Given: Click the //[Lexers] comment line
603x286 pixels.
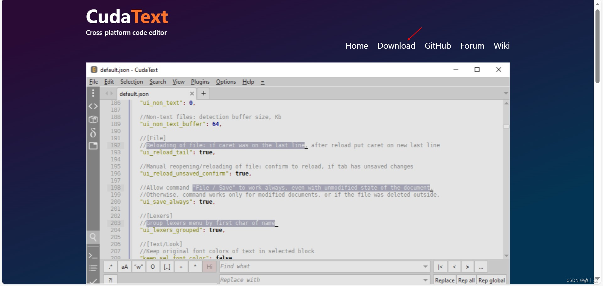Looking at the screenshot, I should [156, 216].
